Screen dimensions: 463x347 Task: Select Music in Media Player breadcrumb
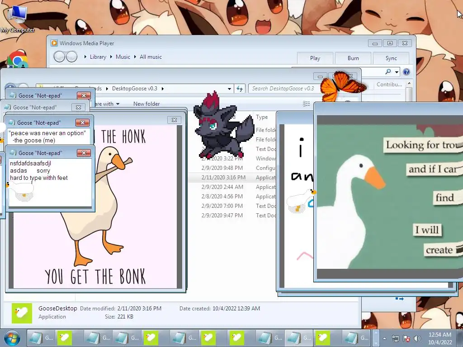pyautogui.click(x=123, y=57)
